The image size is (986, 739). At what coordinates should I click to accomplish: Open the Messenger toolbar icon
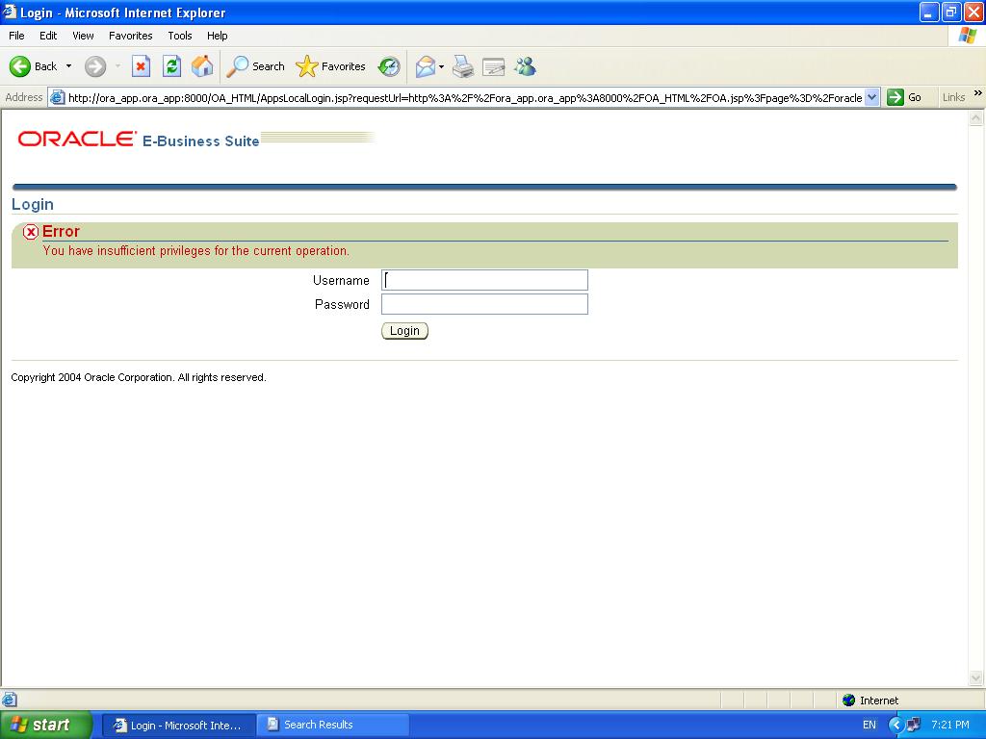525,66
